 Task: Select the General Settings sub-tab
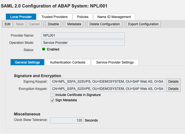(x=27, y=62)
